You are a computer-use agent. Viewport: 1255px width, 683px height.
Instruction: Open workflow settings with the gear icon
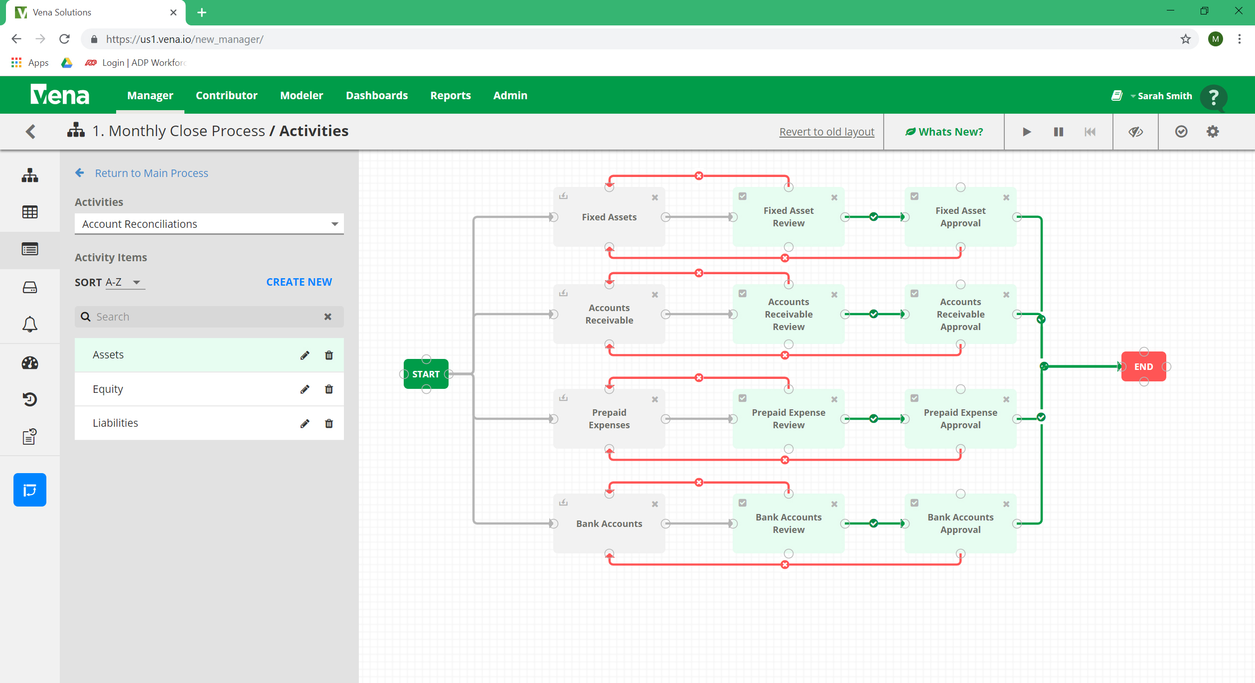coord(1213,131)
